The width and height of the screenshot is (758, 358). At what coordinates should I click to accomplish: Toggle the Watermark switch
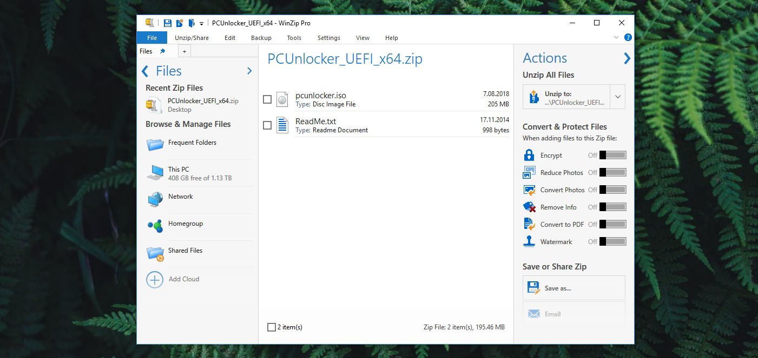[612, 241]
